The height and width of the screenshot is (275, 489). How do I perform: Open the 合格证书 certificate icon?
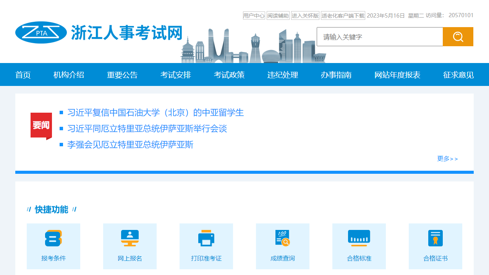[x=436, y=238]
